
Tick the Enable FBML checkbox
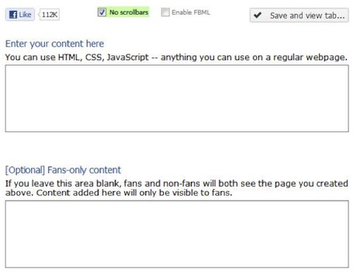point(165,12)
